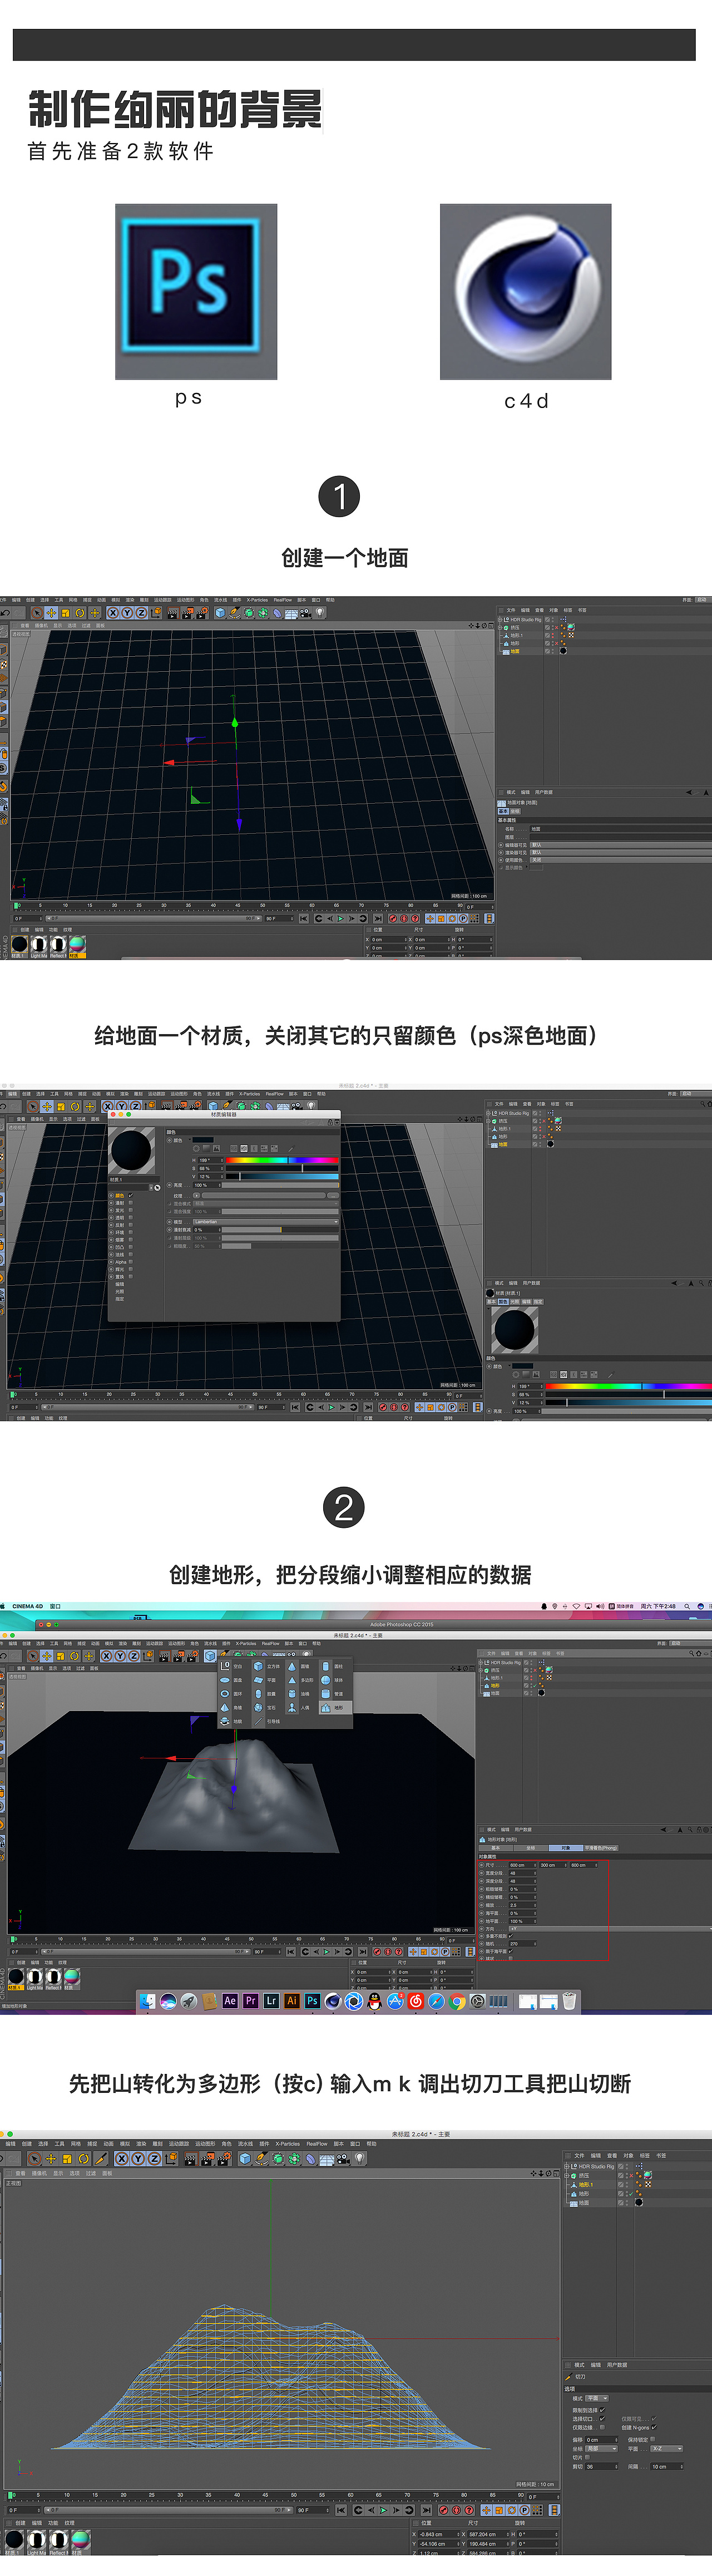
Task: Toggle 创建 N-gons checkbox in knife options
Action: 654,2427
